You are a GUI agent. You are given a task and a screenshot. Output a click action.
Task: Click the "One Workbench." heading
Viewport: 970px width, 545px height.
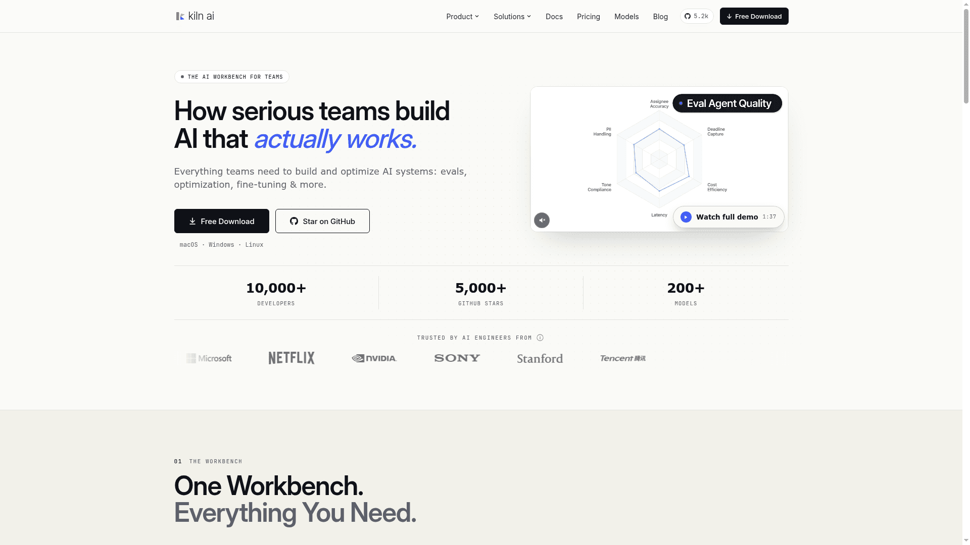click(268, 486)
